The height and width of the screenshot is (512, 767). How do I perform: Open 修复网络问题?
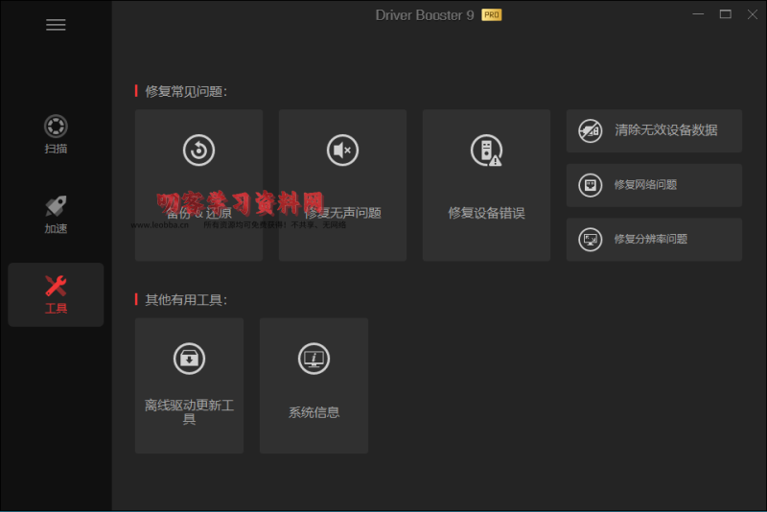pyautogui.click(x=654, y=185)
